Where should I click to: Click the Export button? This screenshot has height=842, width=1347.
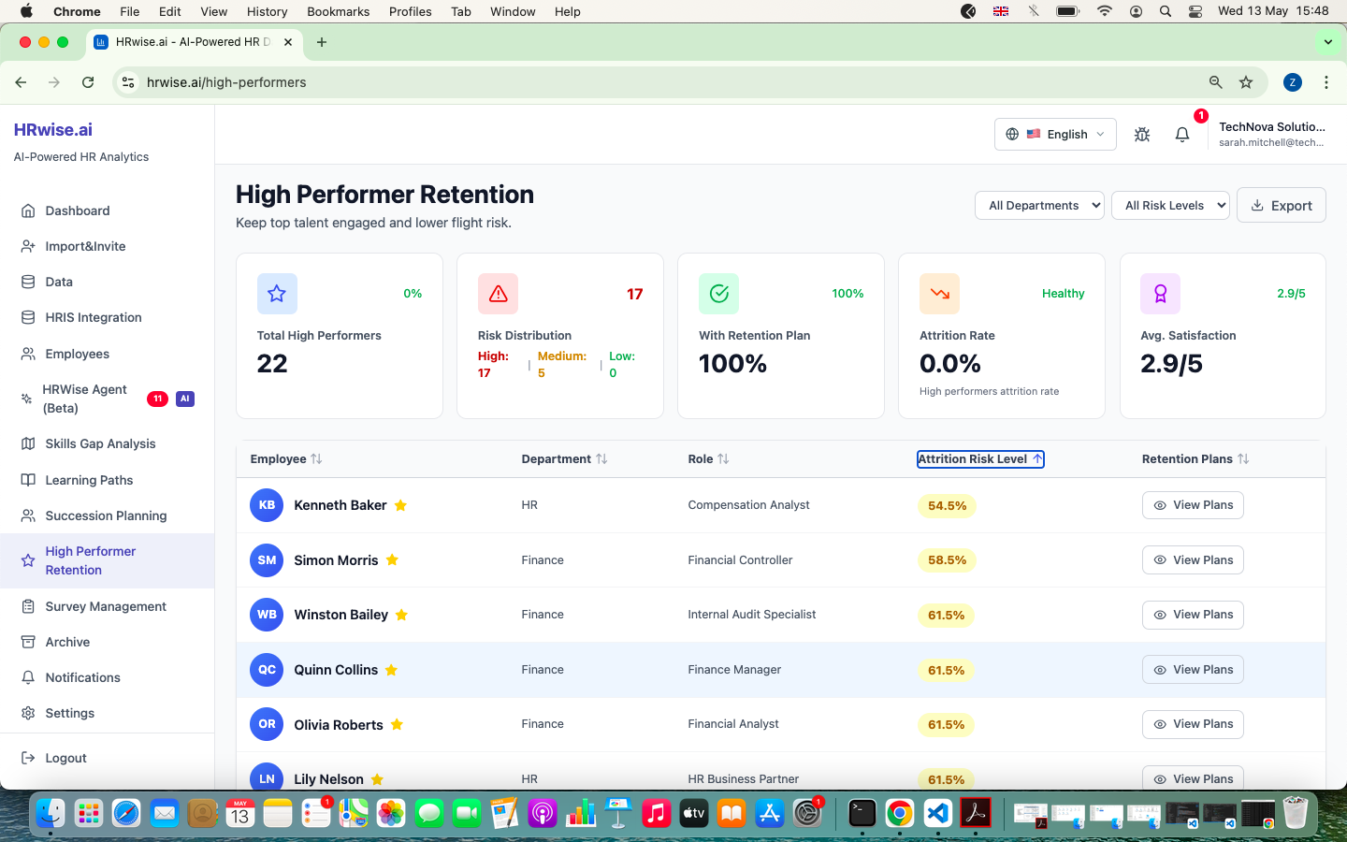pyautogui.click(x=1282, y=206)
